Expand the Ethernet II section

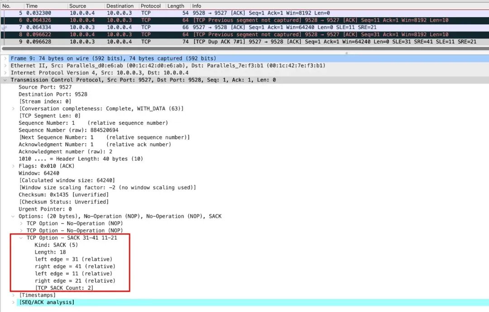5,66
